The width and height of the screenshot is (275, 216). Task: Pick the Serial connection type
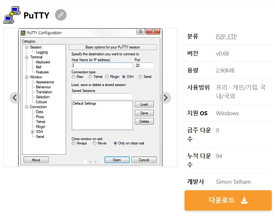[x=140, y=77]
